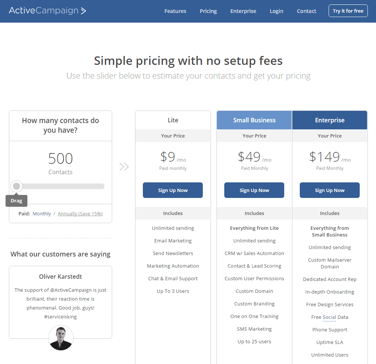Click the $149 Enterprise price
Screen dimensions: 376x364
(x=325, y=157)
